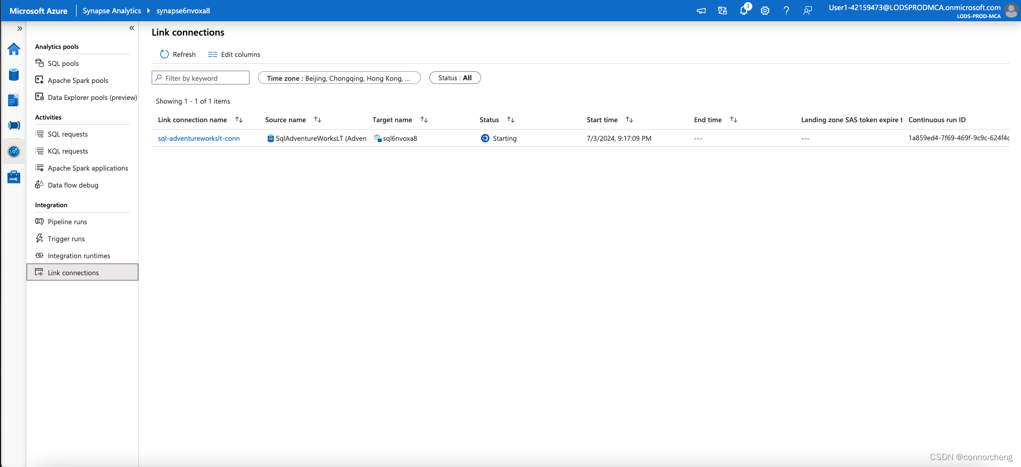Screen dimensions: 1021x467
Task: Click the Showing 1 - 1 of 1 items text
Action: tap(193, 101)
